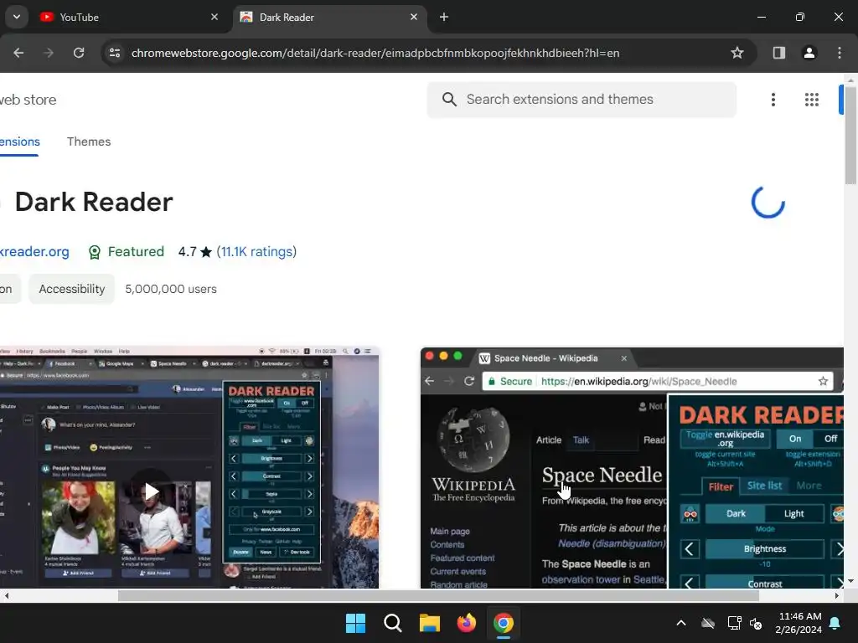Click the 4.7 star rating
858x643 pixels.
coord(194,251)
